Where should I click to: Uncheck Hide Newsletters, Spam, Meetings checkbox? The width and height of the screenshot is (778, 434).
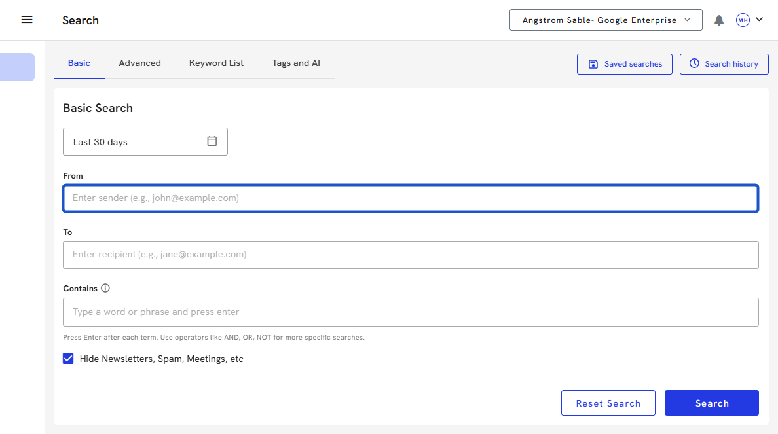68,359
